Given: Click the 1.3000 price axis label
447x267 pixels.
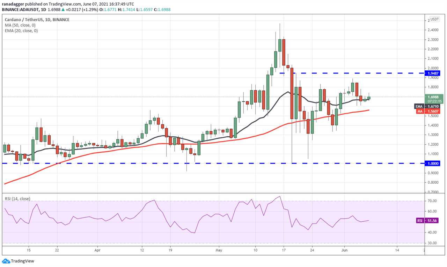Looking at the screenshot, I should tap(433, 135).
